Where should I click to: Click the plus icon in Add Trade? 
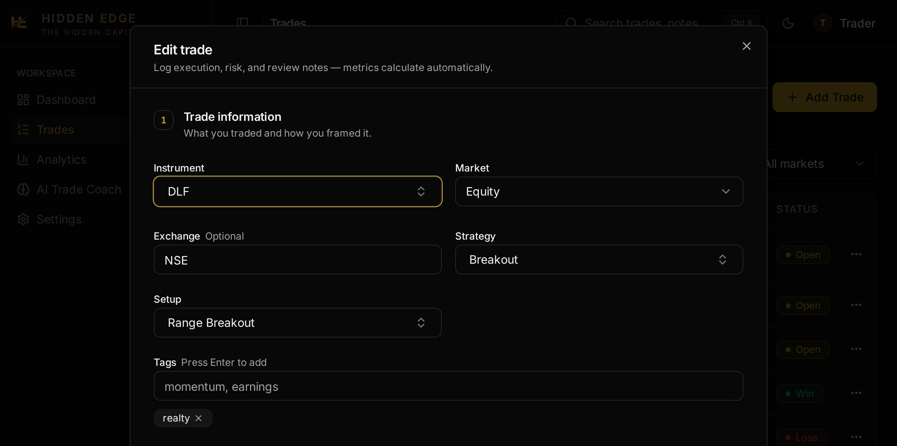point(792,97)
